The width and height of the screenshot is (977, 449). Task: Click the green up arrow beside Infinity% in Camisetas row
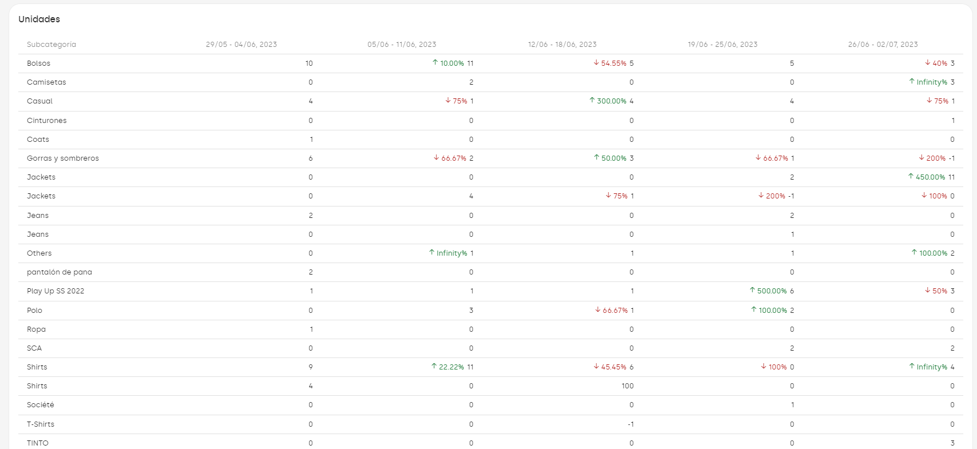912,82
